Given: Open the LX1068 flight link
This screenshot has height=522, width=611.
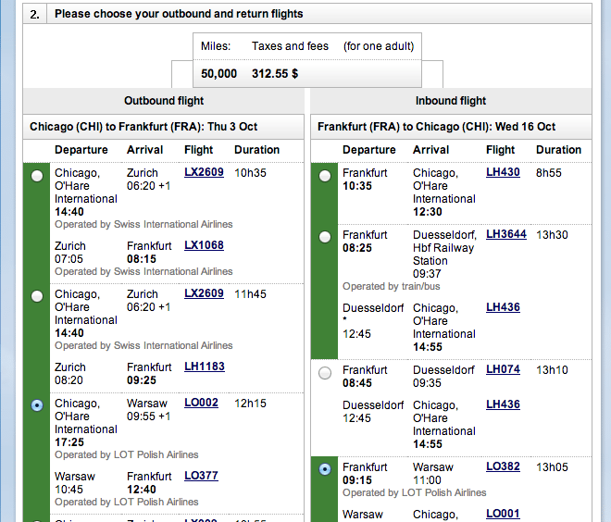Looking at the screenshot, I should [204, 245].
